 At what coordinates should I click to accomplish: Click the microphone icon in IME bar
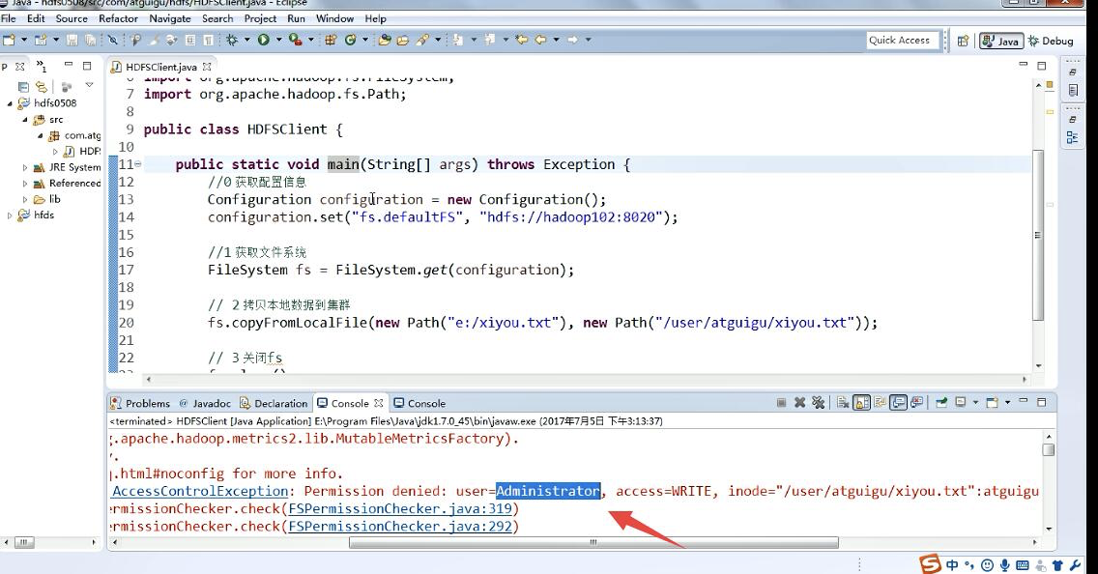1005,565
